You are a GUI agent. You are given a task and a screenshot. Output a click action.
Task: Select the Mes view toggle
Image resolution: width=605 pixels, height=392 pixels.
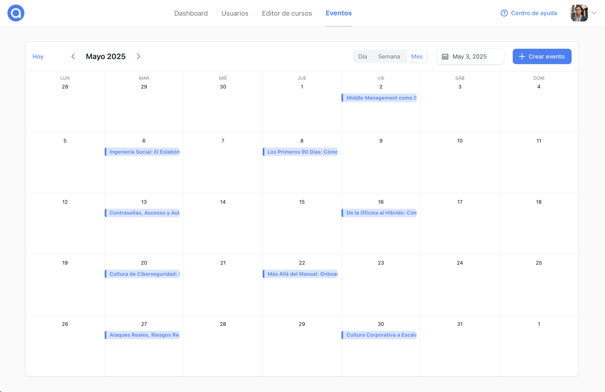[x=417, y=56]
